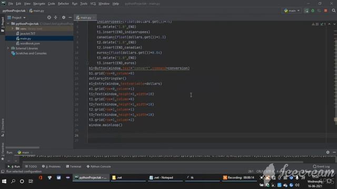This screenshot has width=337, height=189.
Task: Open the Refactor menu
Action: pos(63,4)
